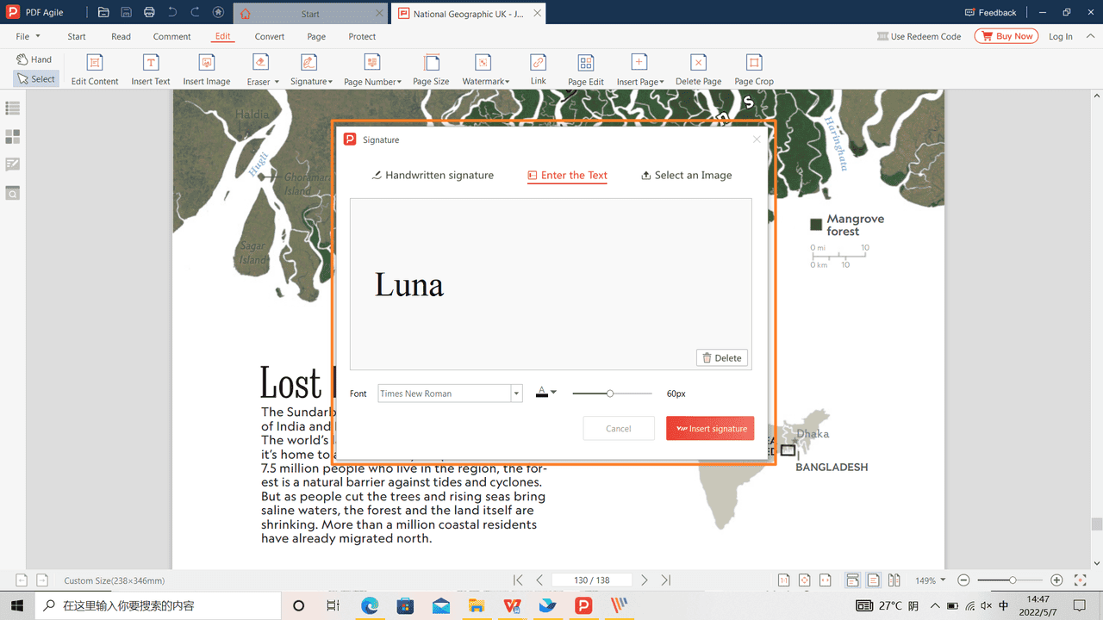1103x620 pixels.
Task: Select the Edit Content tool
Action: 95,63
